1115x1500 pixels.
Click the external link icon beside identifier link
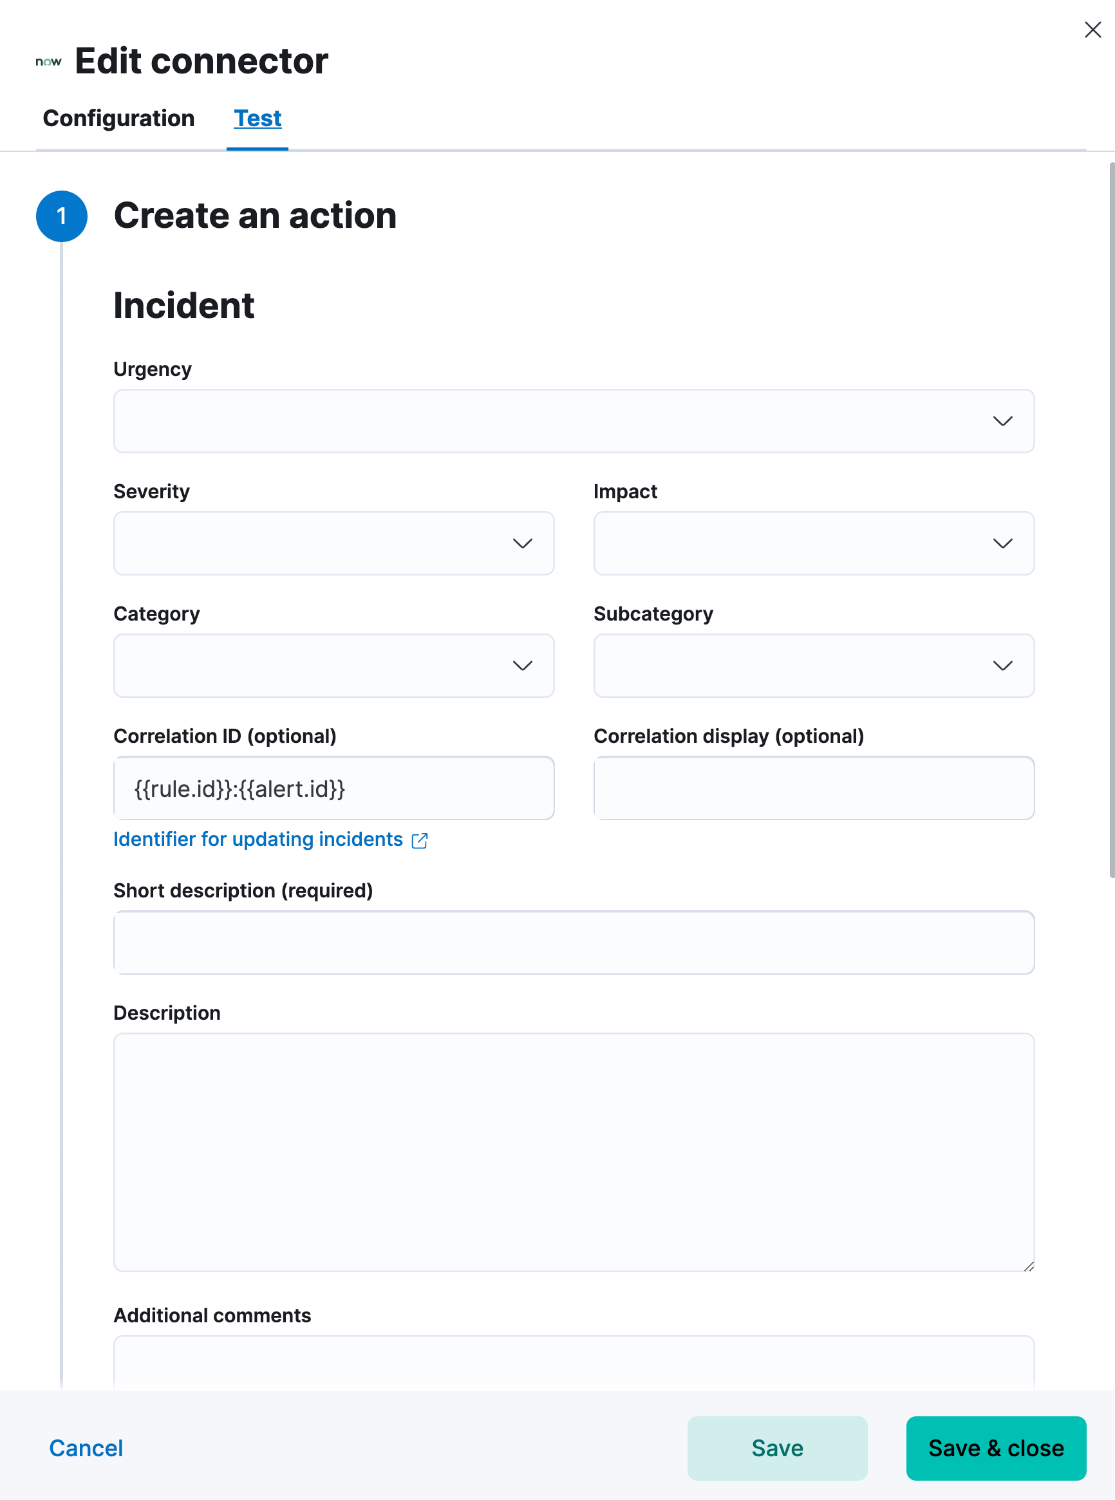coord(420,841)
